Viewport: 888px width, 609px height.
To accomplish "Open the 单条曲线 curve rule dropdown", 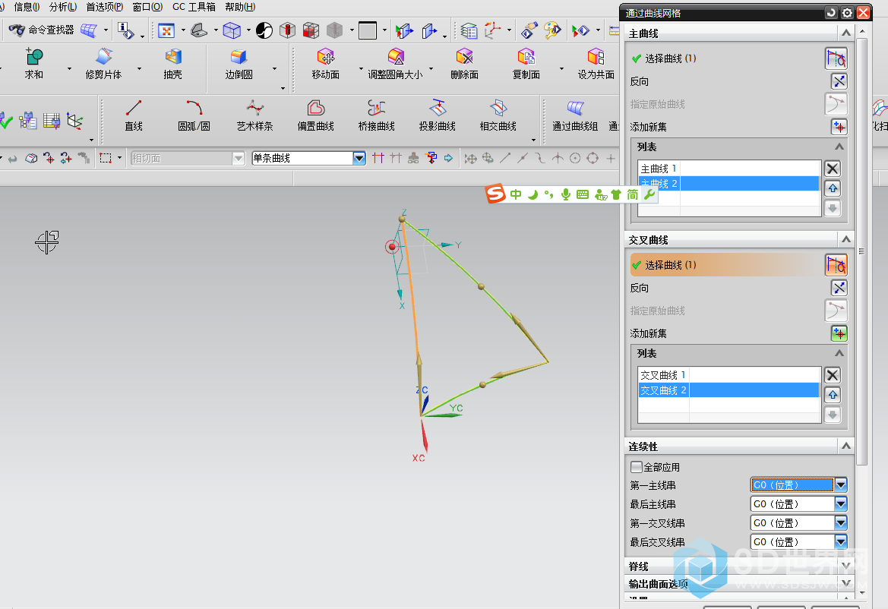I will coord(359,158).
